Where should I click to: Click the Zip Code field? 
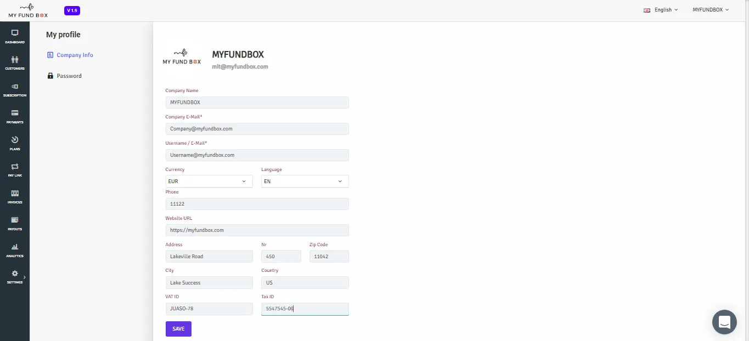[x=329, y=257]
